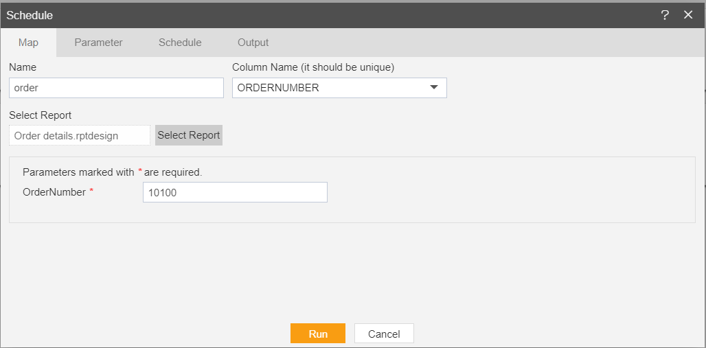Open help via the question mark icon
Screen dimensions: 706x348
(x=665, y=15)
